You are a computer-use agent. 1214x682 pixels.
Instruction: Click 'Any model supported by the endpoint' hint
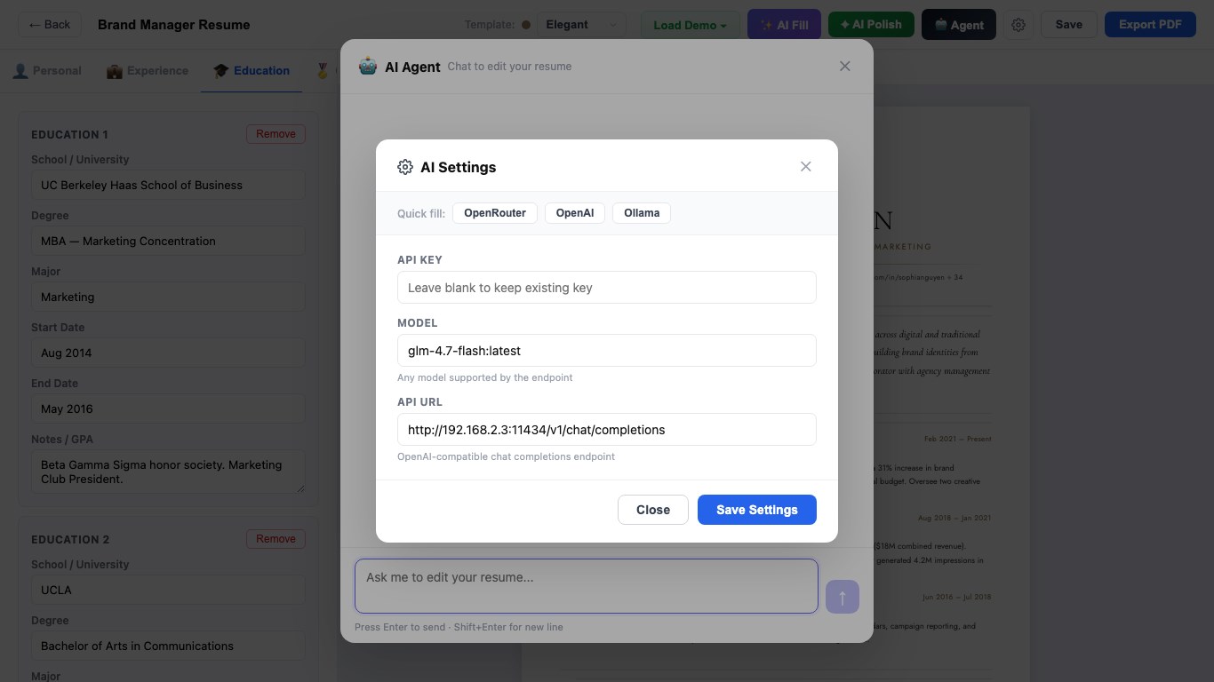[x=485, y=377]
